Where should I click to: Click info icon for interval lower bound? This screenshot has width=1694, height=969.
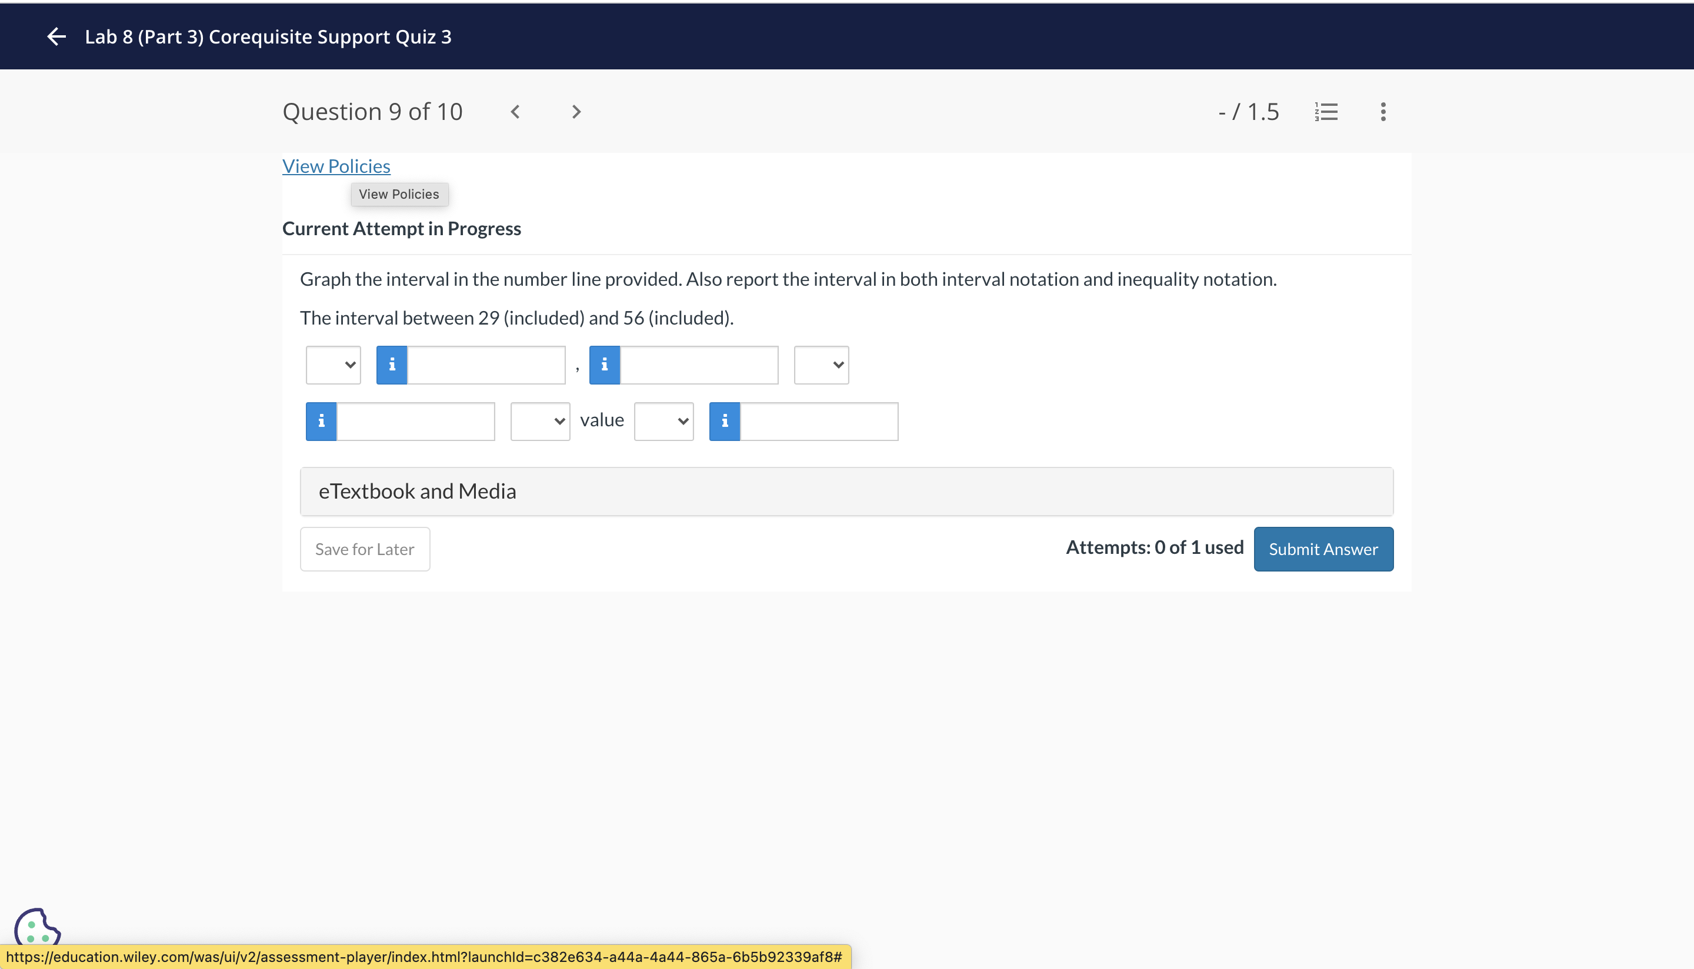click(x=392, y=365)
